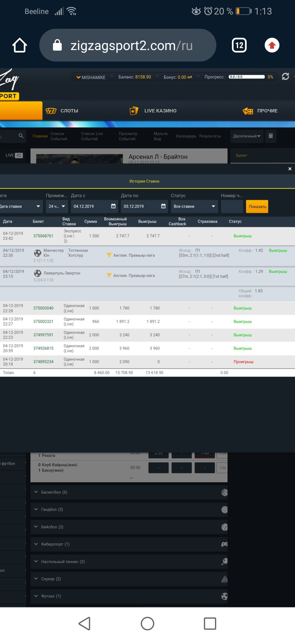The width and height of the screenshot is (295, 640).
Task: Open the СЛОТЫ menu tab
Action: pyautogui.click(x=63, y=111)
